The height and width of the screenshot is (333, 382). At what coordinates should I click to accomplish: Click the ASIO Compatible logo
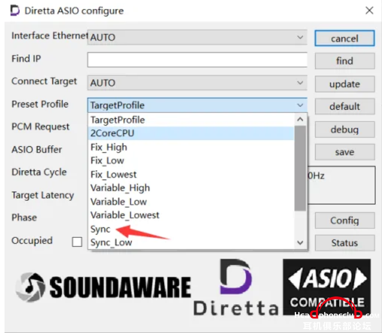[327, 287]
